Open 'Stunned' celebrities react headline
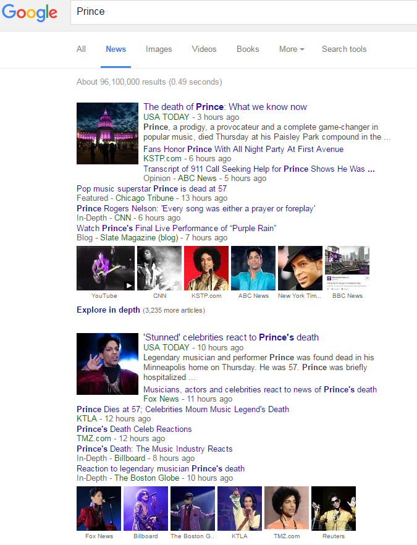Screen dimensions: 417x545 pyautogui.click(x=231, y=337)
